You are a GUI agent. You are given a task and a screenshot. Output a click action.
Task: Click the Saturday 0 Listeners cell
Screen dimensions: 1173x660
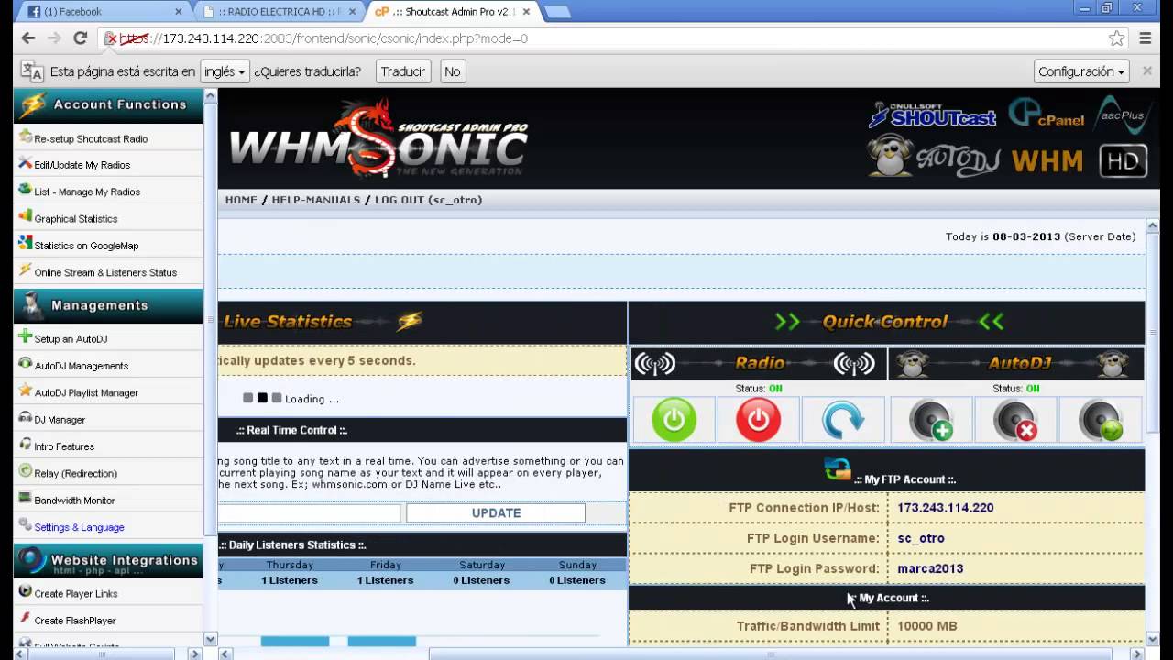(x=482, y=580)
